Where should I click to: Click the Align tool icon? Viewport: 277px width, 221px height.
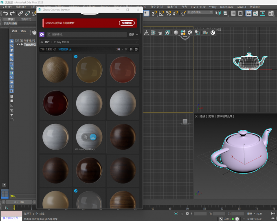(x=225, y=13)
